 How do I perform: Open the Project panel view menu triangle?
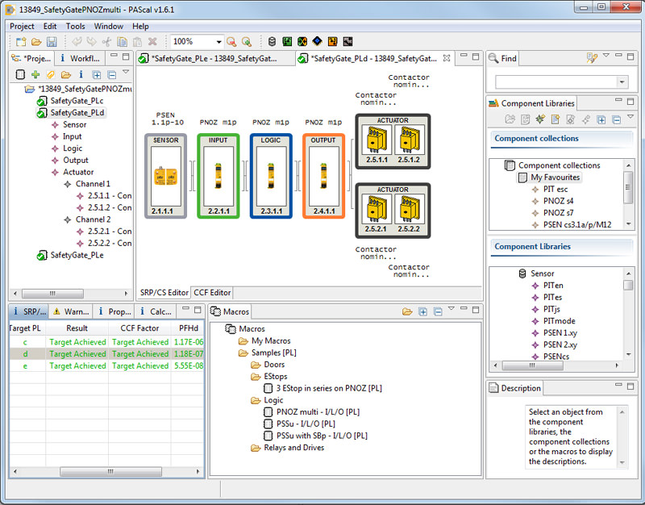[x=126, y=72]
